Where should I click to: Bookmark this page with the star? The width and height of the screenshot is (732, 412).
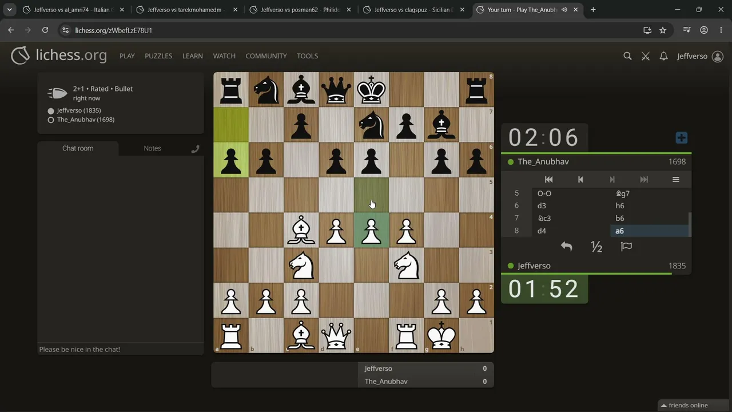663,30
